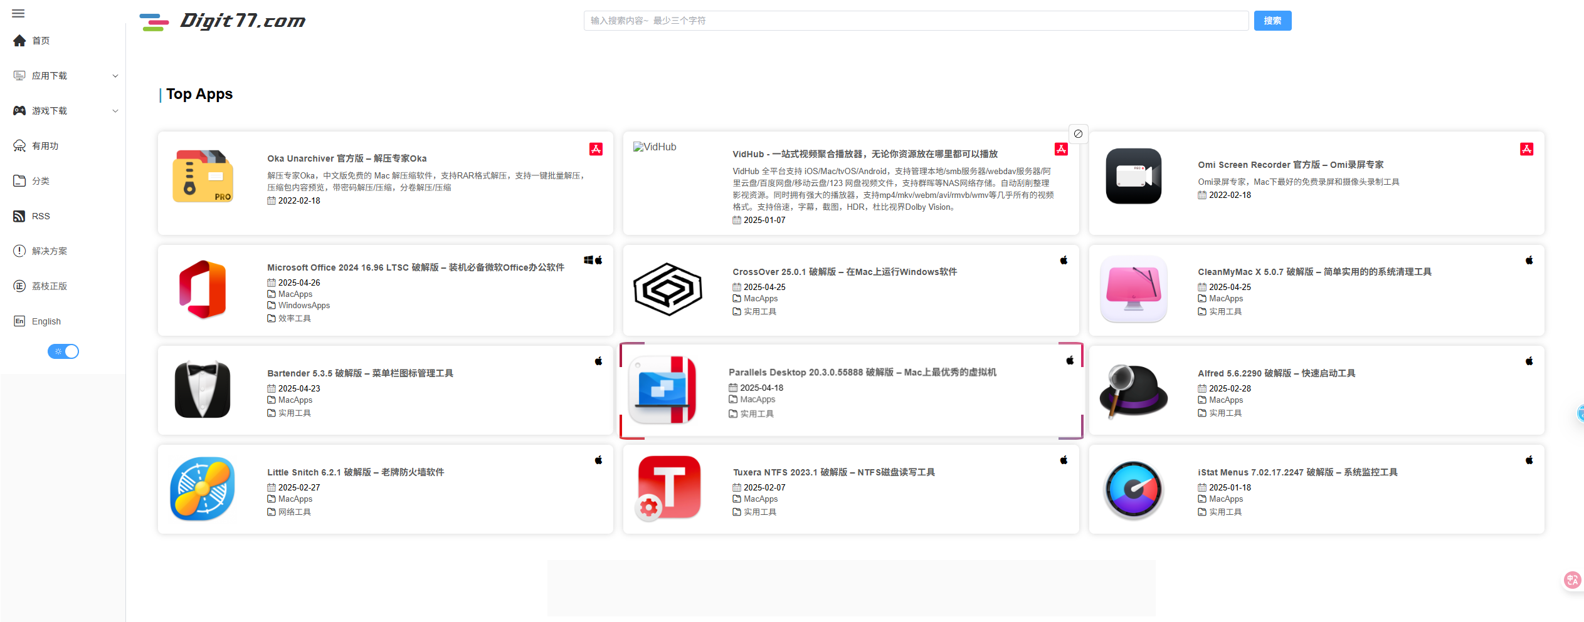Viewport: 1584px width, 622px height.
Task: Click the App Store badge on Omi card
Action: (1526, 149)
